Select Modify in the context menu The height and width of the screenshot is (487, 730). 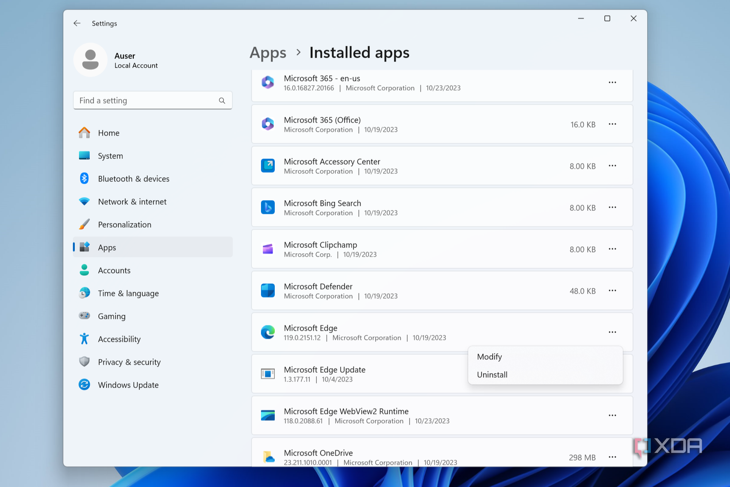[x=489, y=357]
